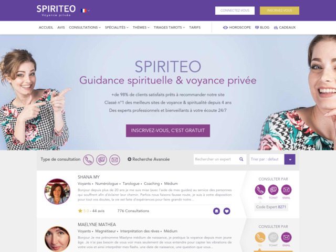Open Cadeaux gift link
336x252 pixels.
(x=285, y=27)
